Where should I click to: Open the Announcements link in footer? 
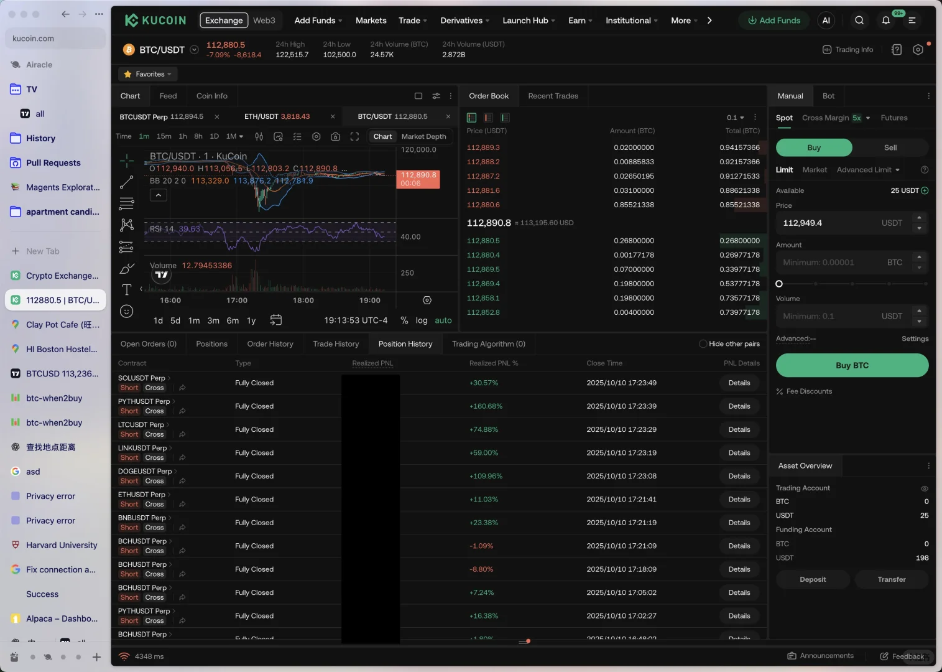click(821, 656)
